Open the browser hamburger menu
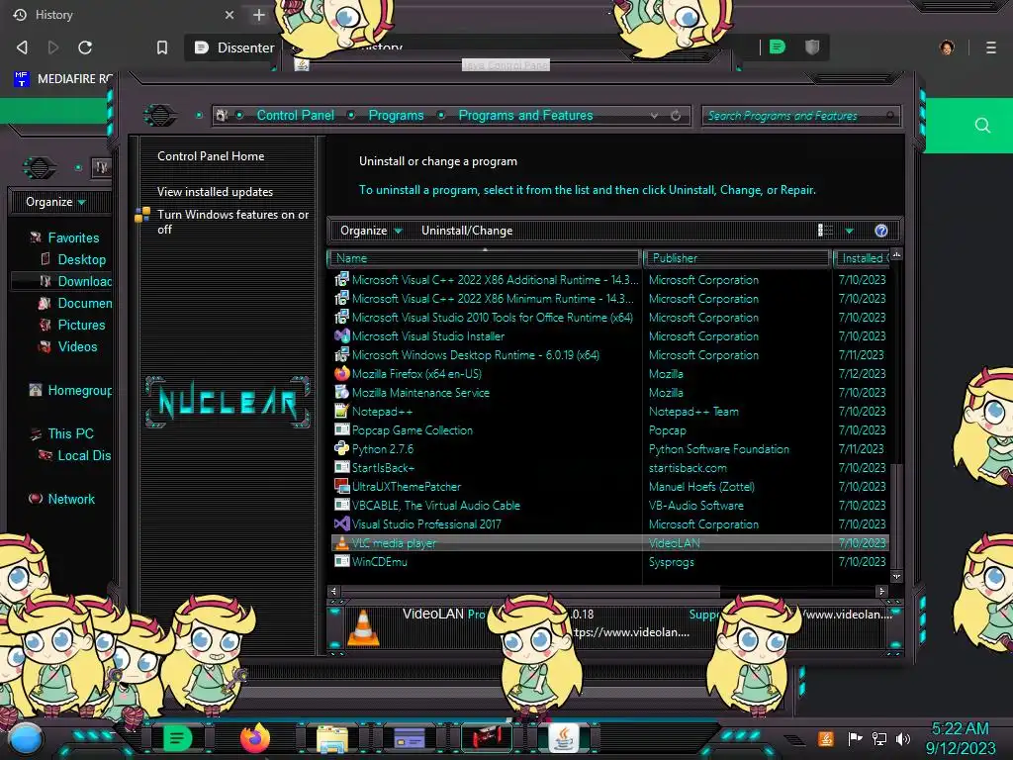The image size is (1013, 760). tap(991, 47)
